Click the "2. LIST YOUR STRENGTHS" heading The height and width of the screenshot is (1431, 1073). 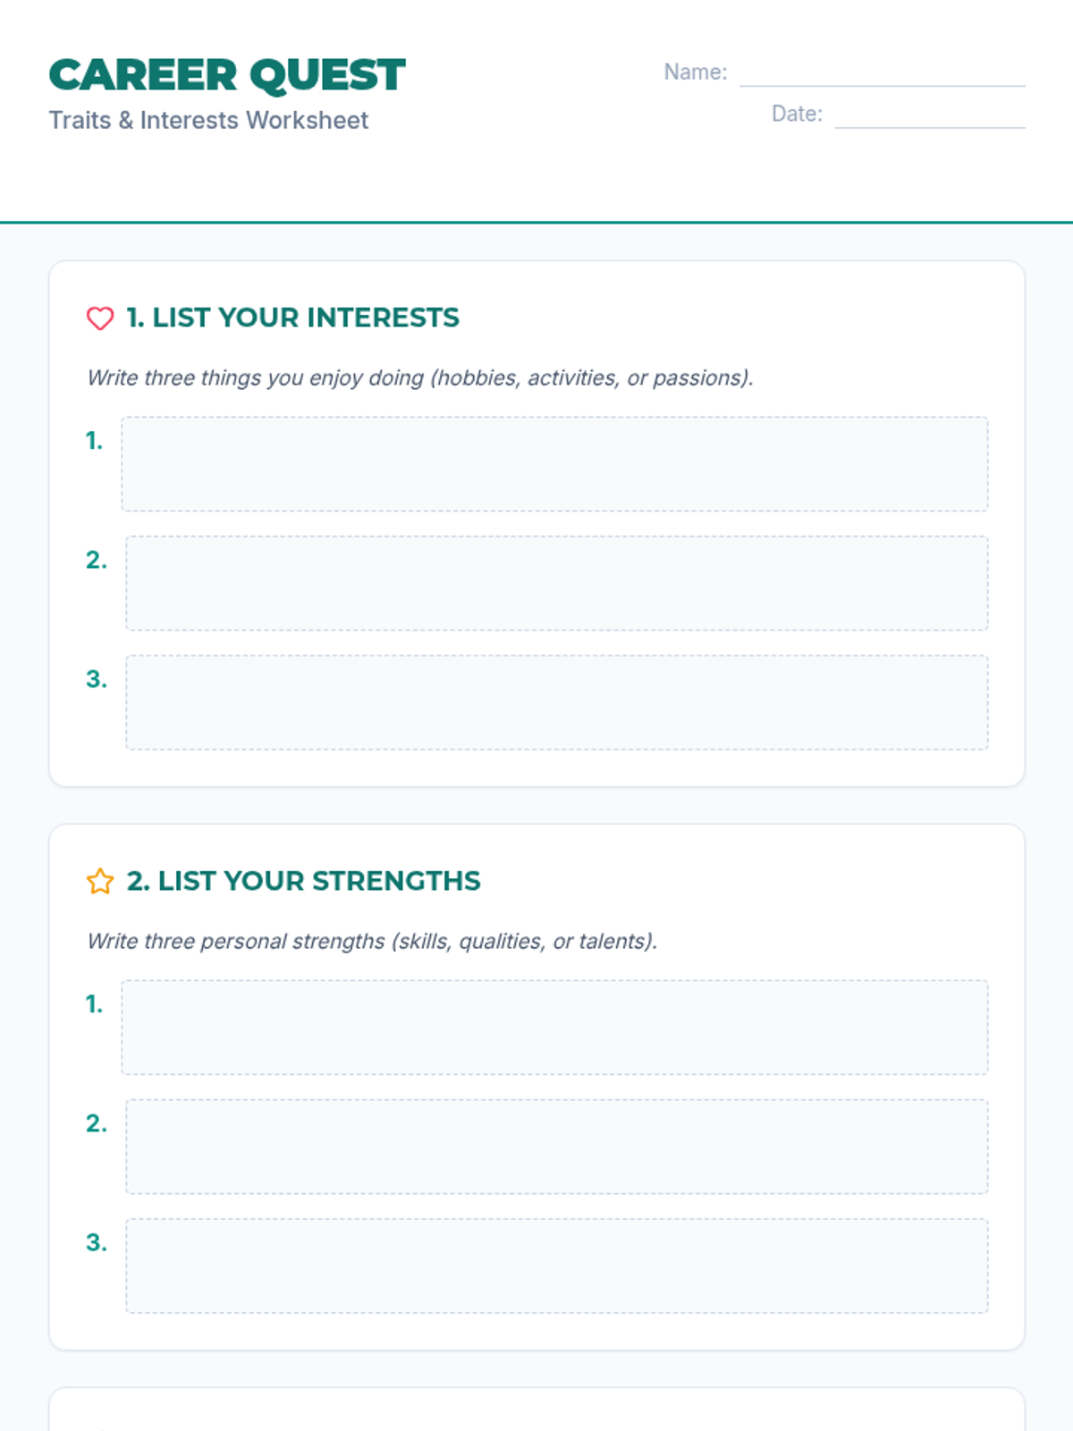(x=303, y=881)
